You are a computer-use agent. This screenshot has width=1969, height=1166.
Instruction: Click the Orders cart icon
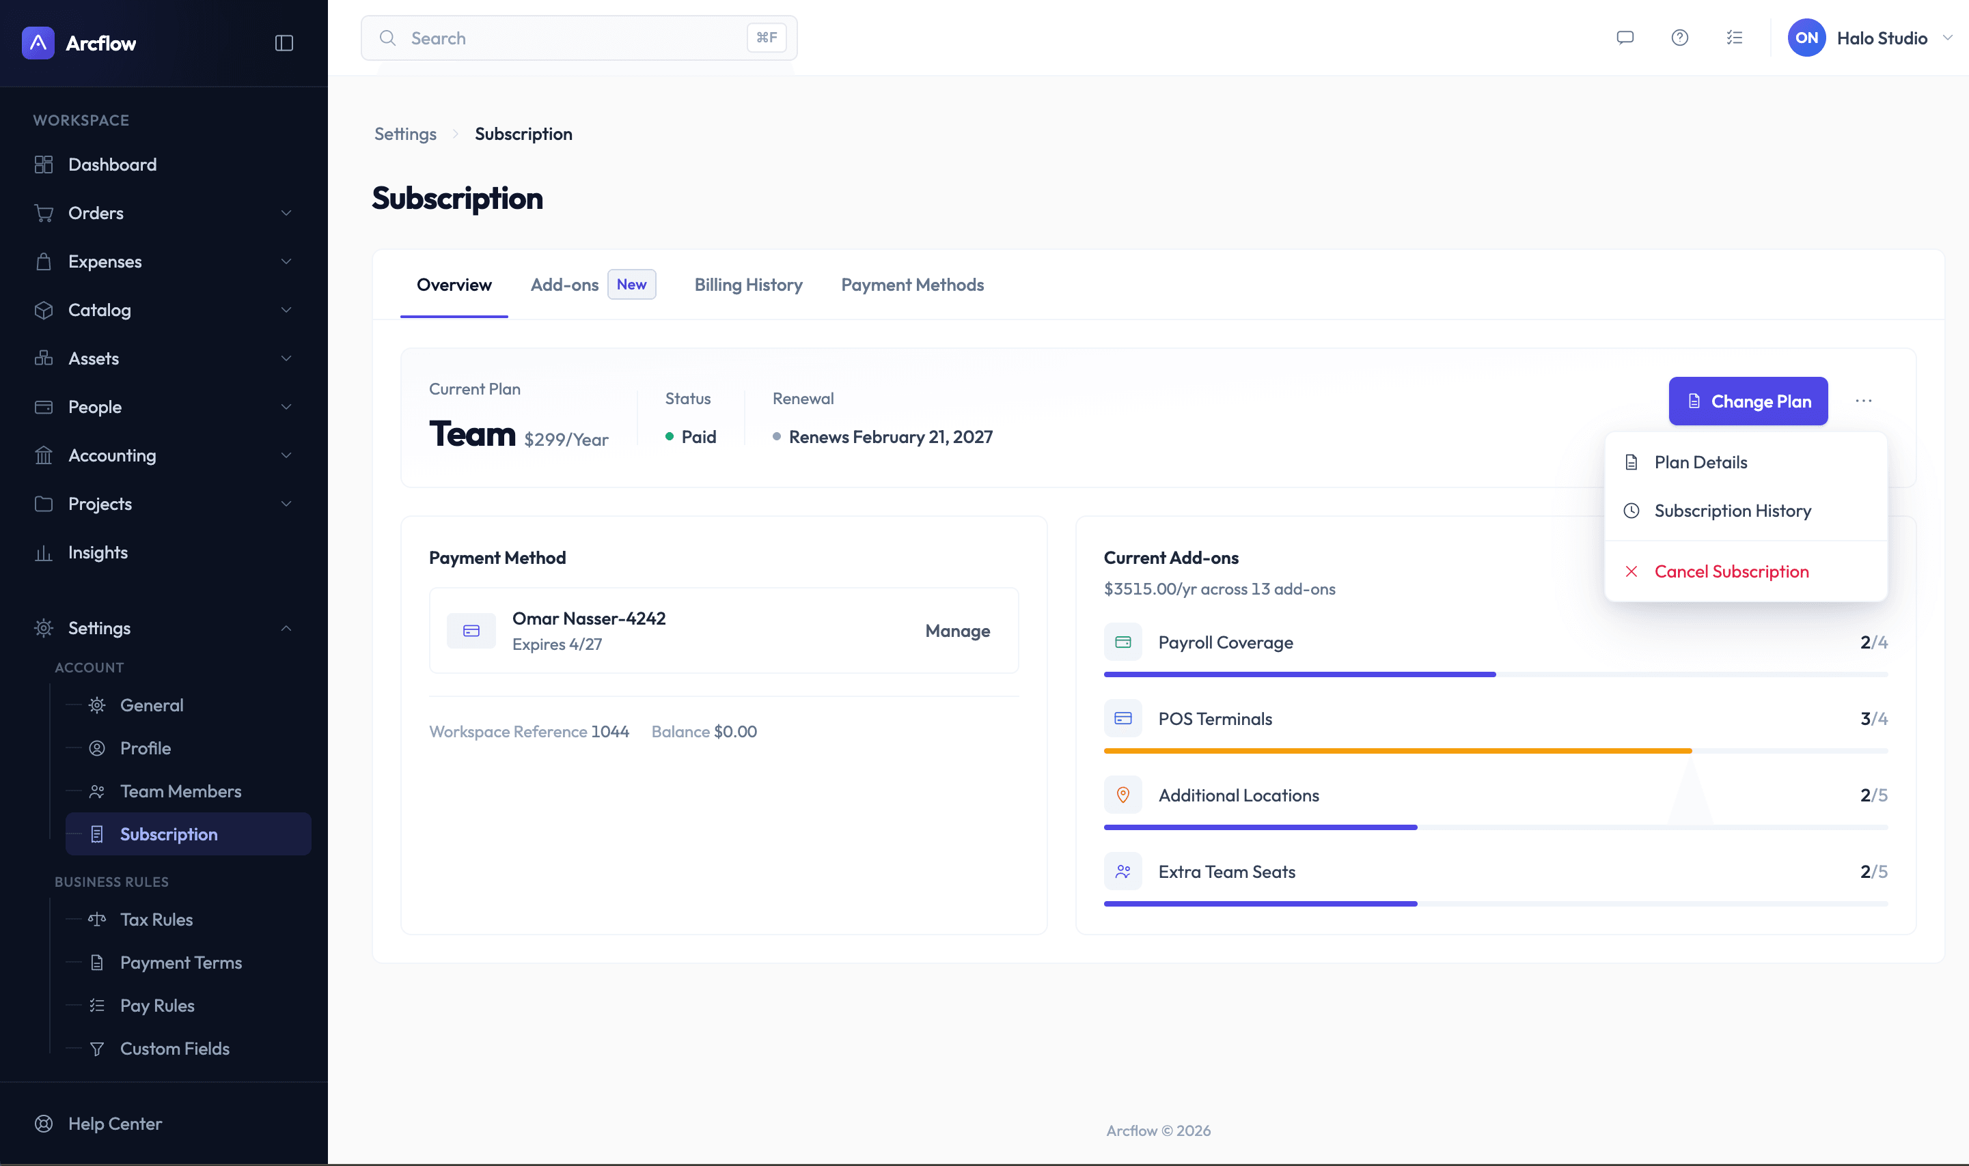coord(44,213)
